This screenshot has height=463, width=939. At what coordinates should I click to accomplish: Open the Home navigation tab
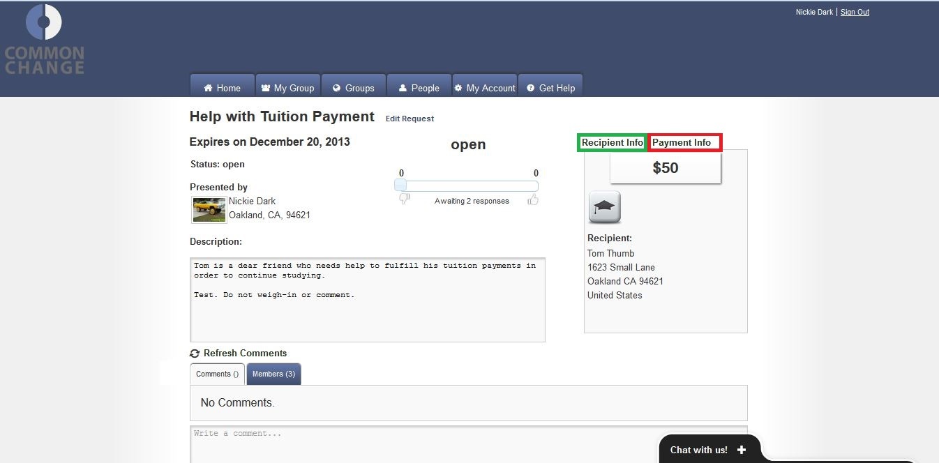pos(222,88)
